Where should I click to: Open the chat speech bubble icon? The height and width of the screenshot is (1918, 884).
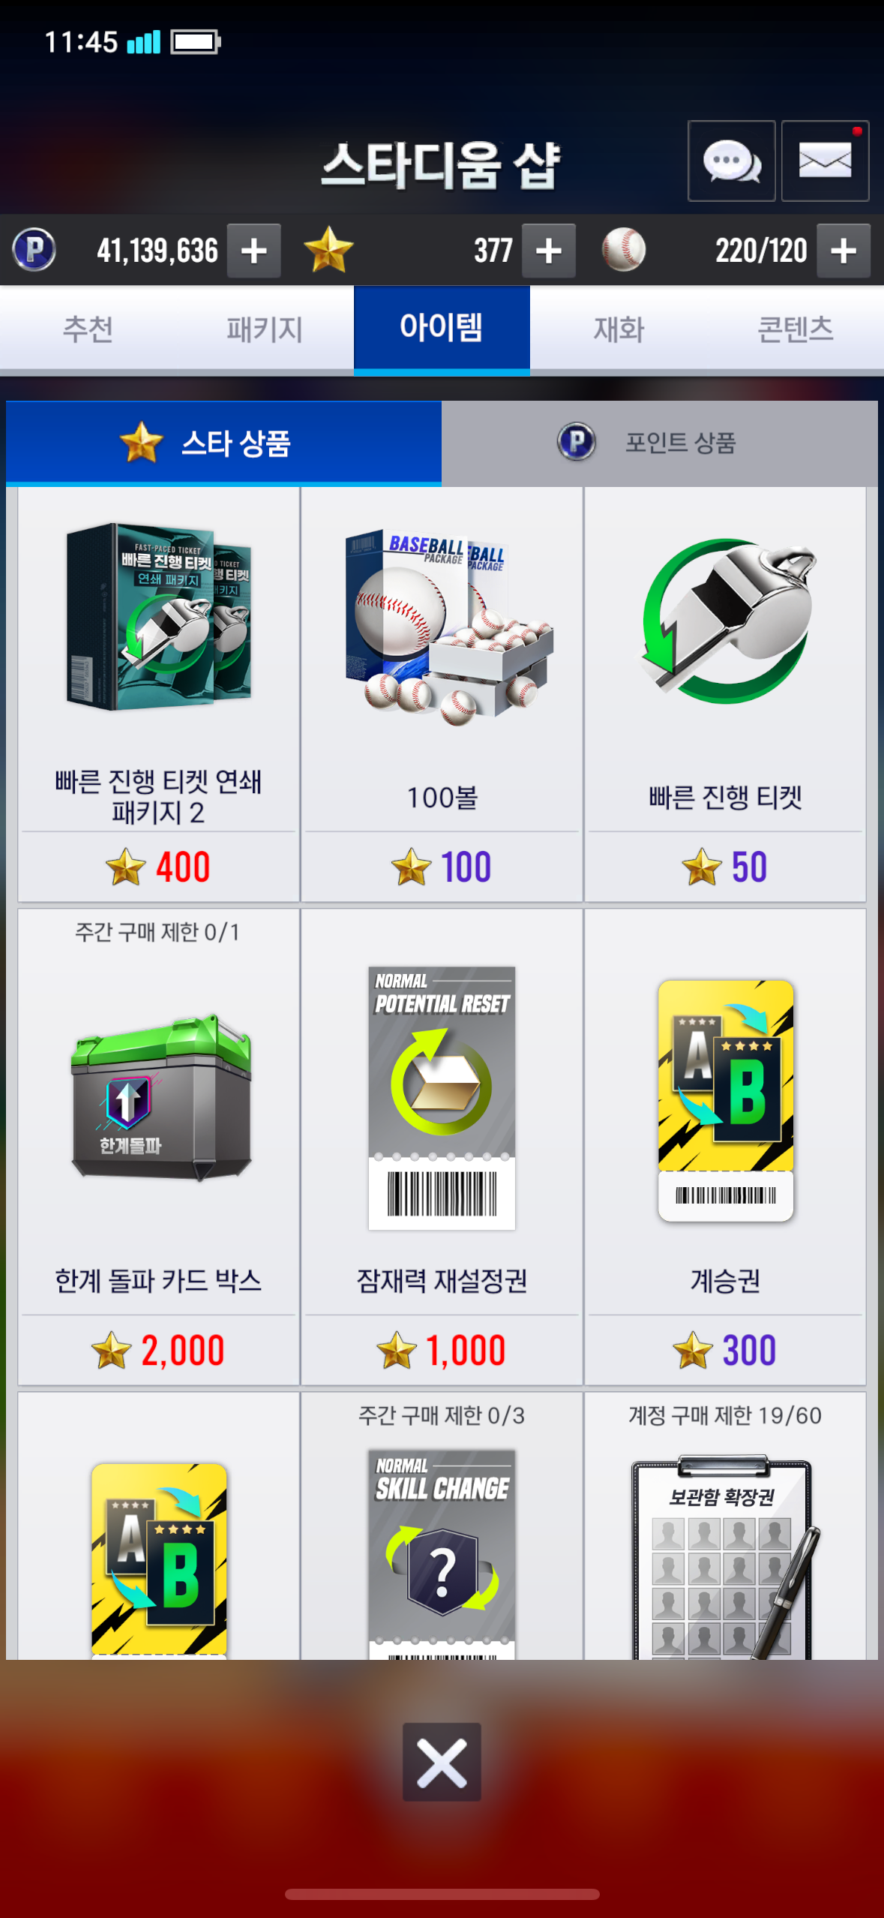click(x=731, y=161)
